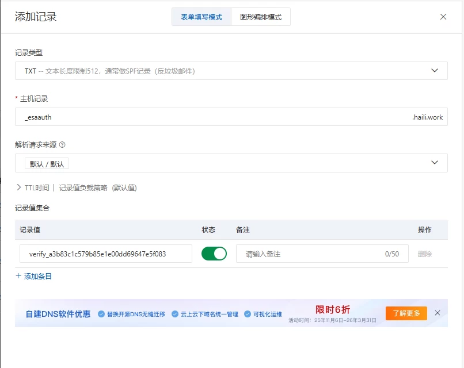Click the 主机记录 input containing _esaauth

[x=213, y=117]
